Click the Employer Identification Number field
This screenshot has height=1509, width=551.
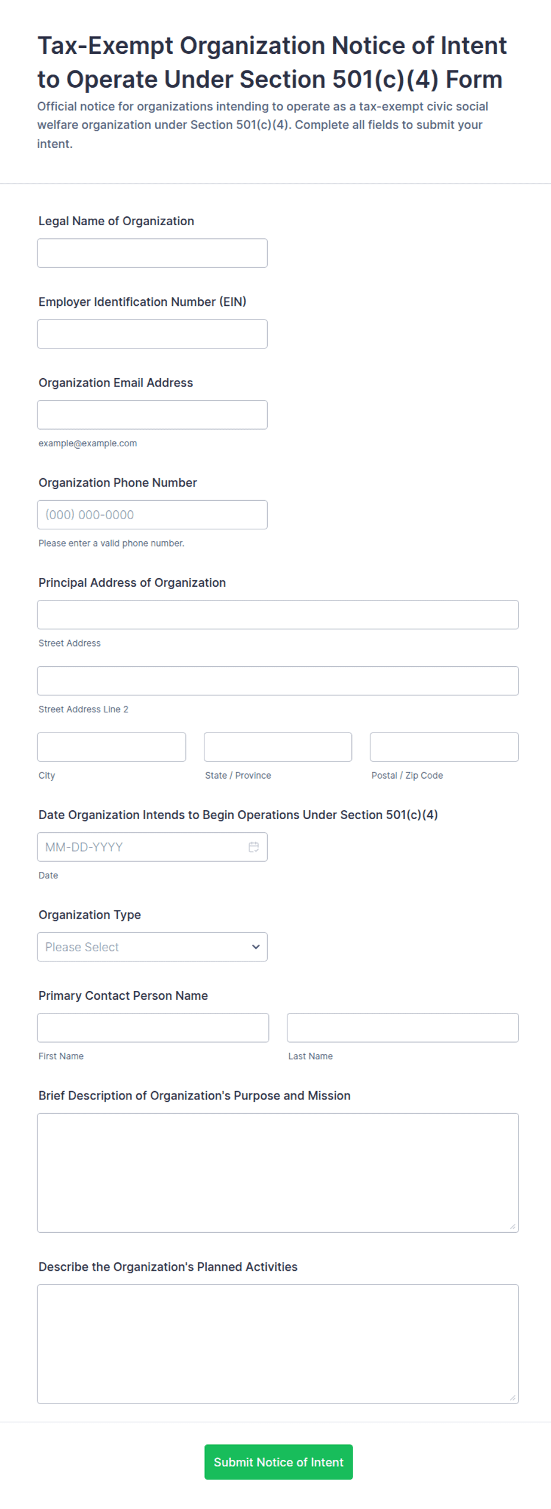tap(152, 334)
